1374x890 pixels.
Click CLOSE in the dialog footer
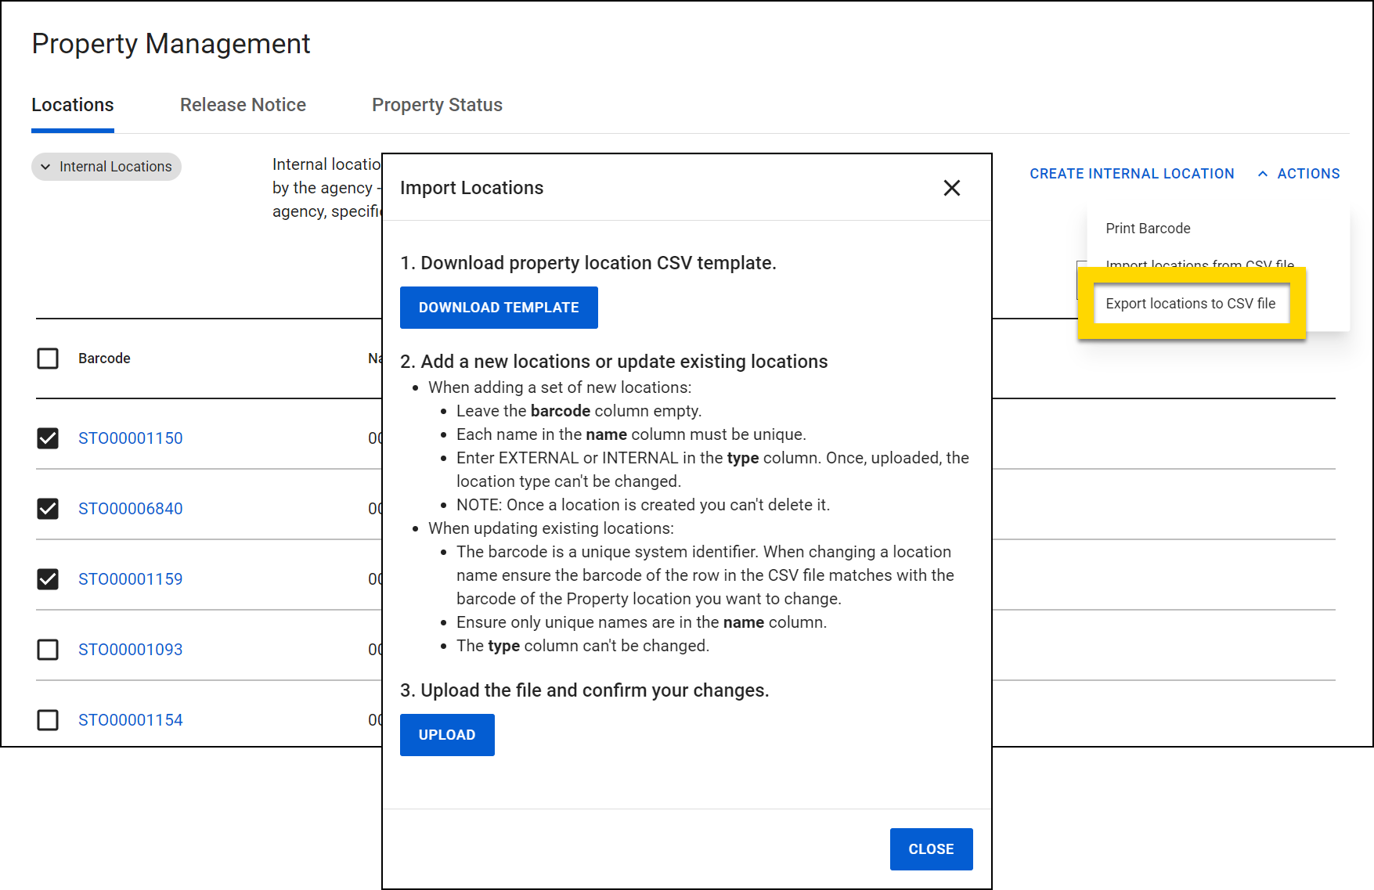coord(931,849)
